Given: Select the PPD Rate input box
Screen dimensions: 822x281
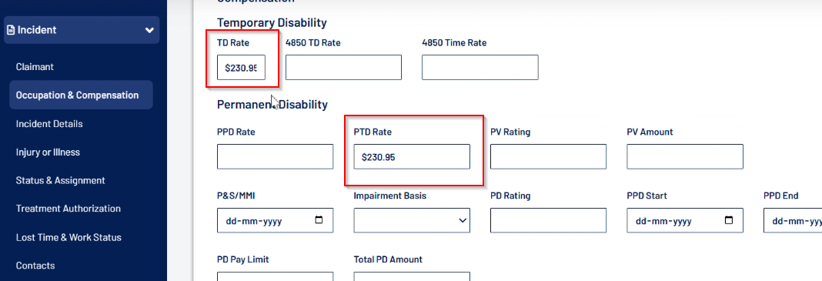Looking at the screenshot, I should pos(276,156).
